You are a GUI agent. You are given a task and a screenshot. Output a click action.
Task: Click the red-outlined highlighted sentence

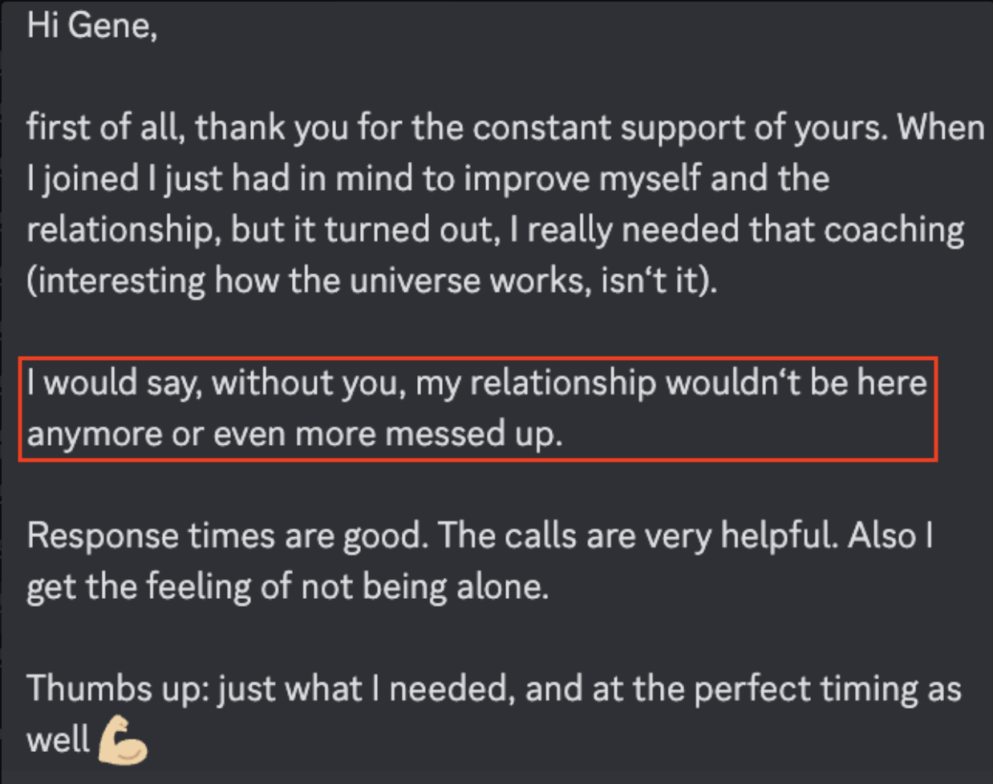[477, 408]
